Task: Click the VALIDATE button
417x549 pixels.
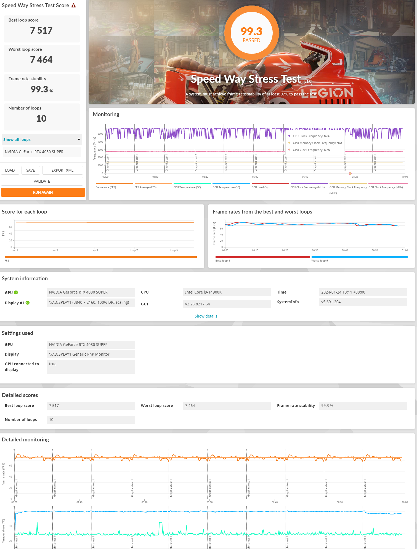Action: [42, 181]
